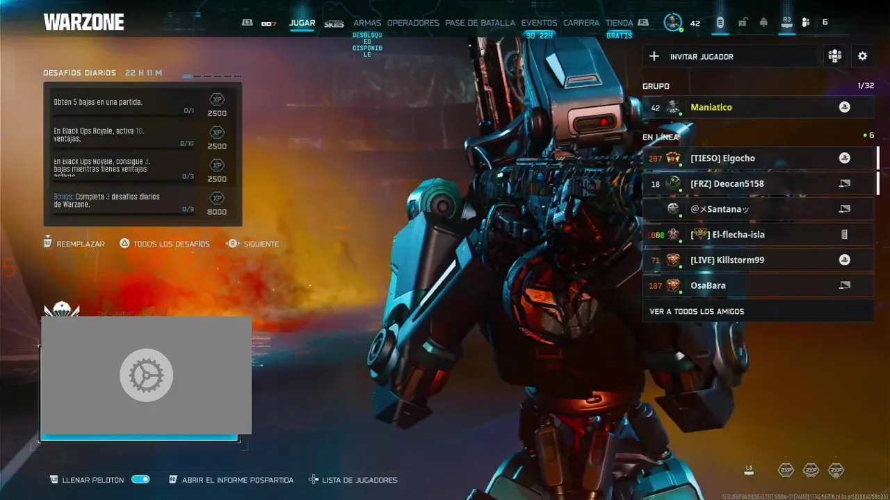Click the REEMPLAZAR challenge option
This screenshot has width=890, height=500.
click(74, 244)
